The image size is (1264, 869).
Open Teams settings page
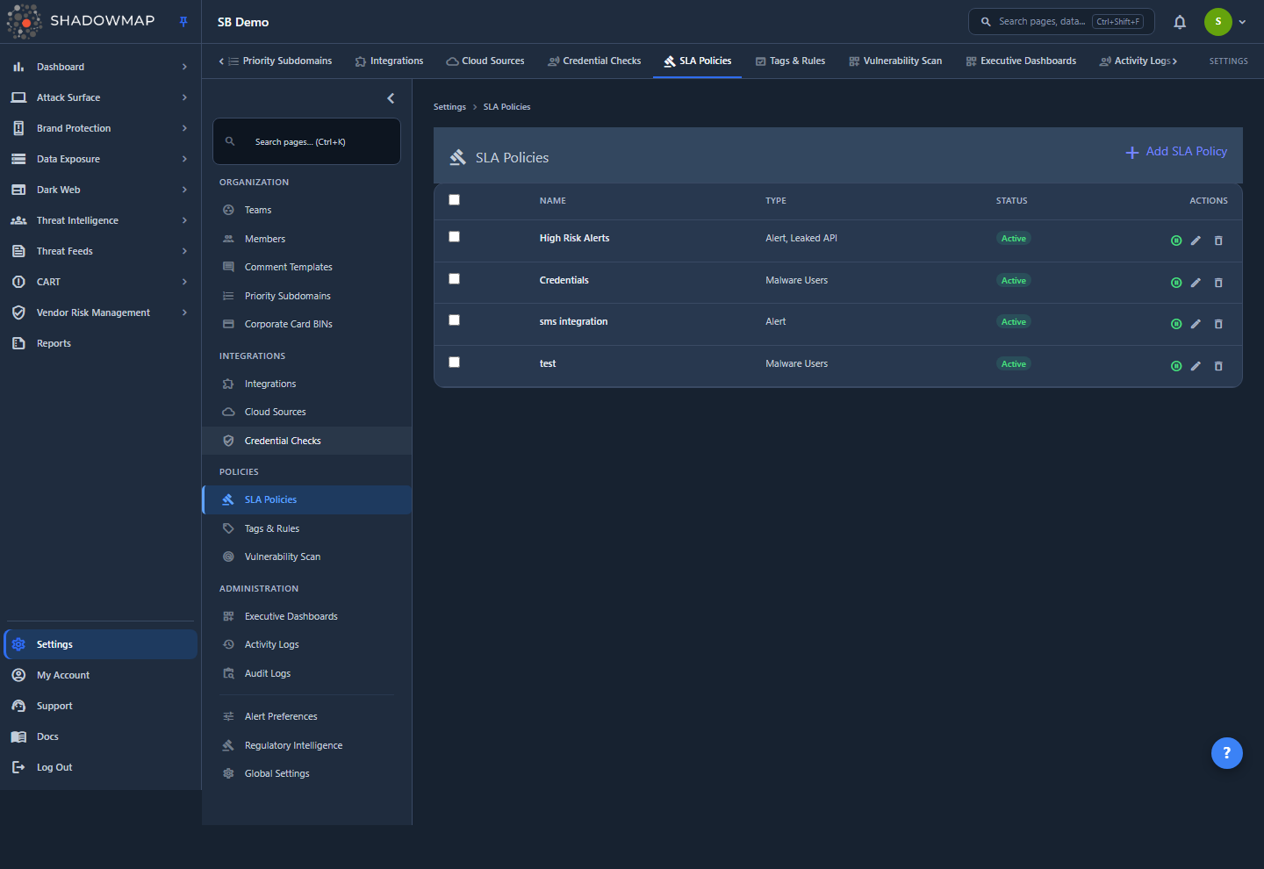click(307, 210)
